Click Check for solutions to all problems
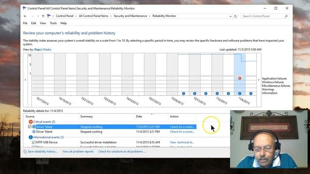 pyautogui.click(x=122, y=151)
